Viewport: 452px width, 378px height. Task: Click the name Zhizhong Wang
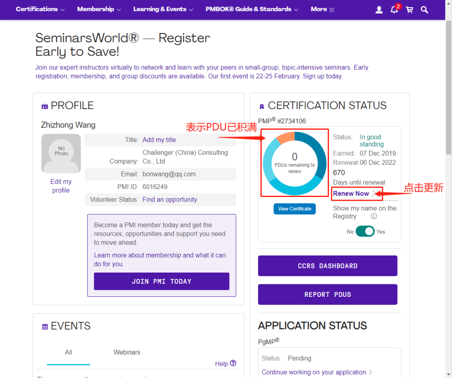click(x=68, y=125)
